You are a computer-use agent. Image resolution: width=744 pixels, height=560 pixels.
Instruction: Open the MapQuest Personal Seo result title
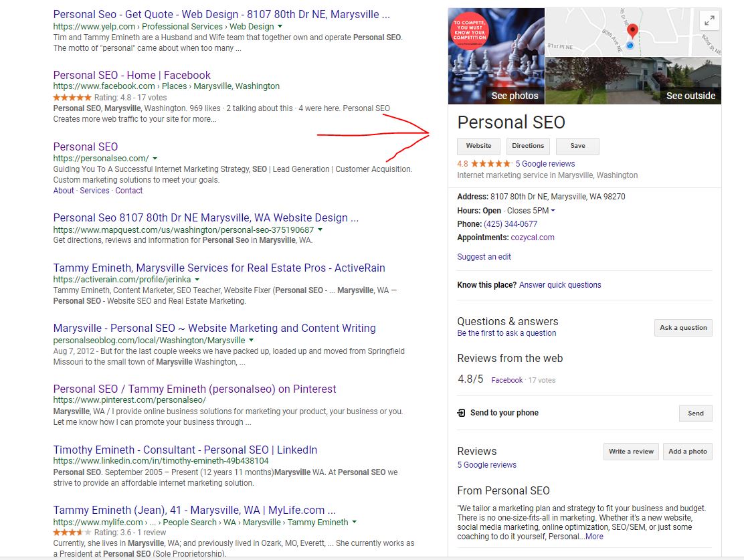206,218
